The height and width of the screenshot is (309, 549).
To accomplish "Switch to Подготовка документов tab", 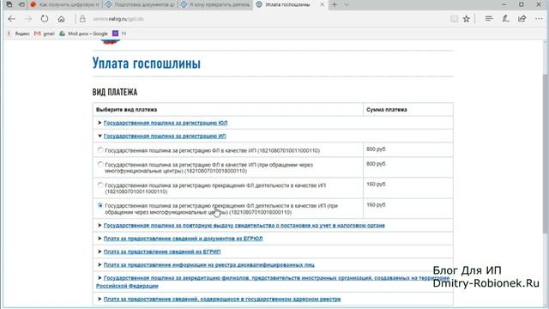I will point(140,4).
